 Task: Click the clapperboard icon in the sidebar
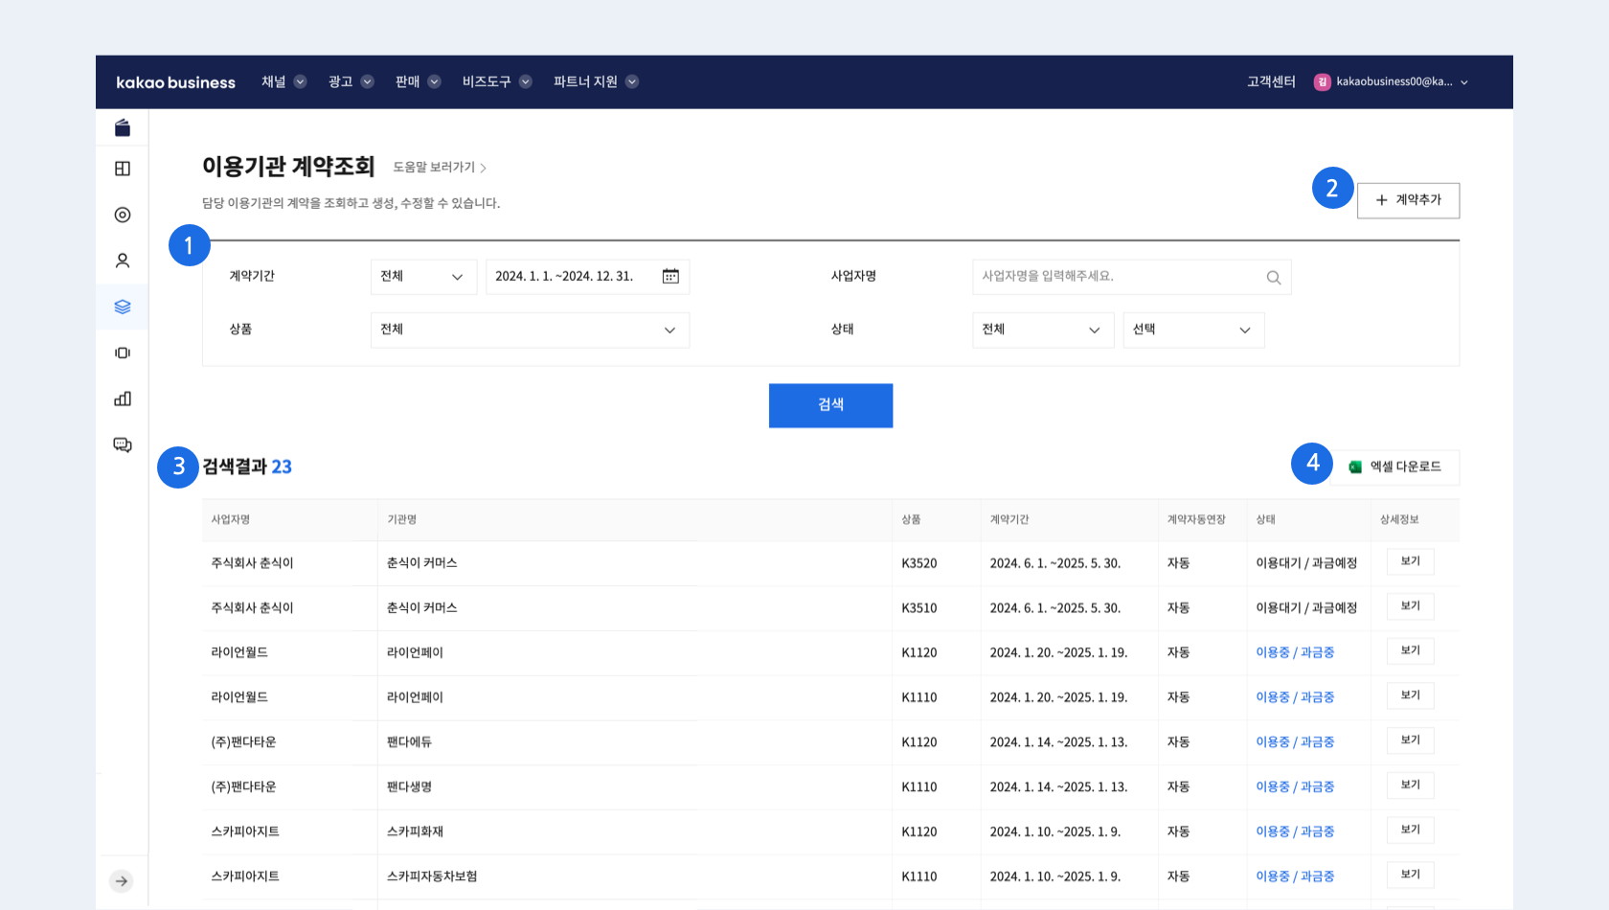[x=123, y=128]
